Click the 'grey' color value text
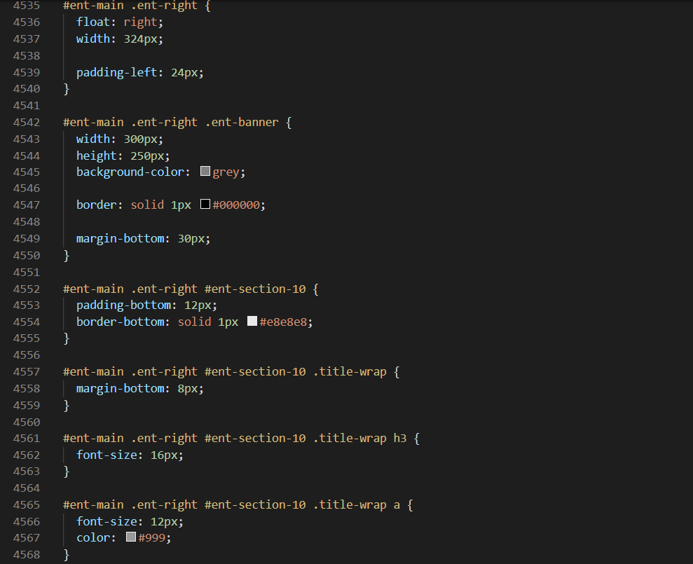This screenshot has width=693, height=564. click(226, 172)
